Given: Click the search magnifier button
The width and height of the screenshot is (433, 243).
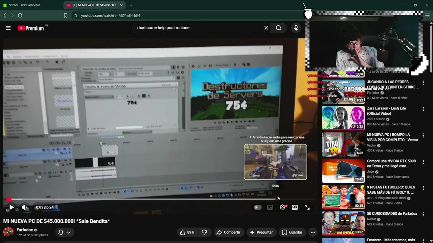Looking at the screenshot, I should coord(278,28).
